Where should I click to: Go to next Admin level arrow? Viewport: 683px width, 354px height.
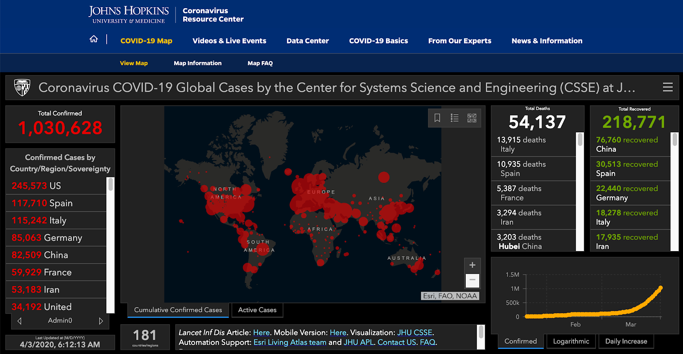[101, 321]
